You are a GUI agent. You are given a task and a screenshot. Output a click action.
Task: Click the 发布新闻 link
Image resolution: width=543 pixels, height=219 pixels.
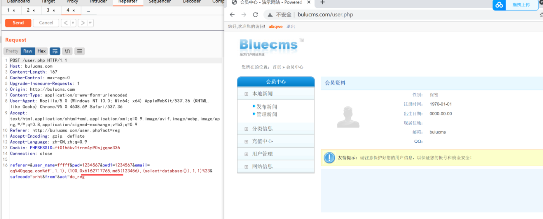[x=266, y=106]
